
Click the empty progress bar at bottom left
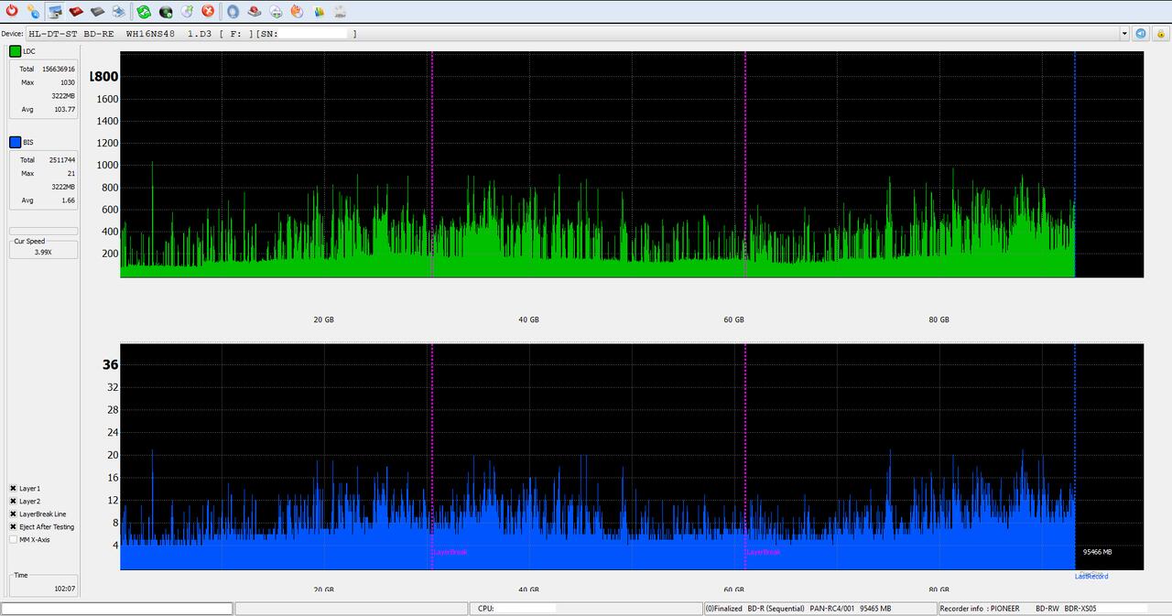(117, 609)
